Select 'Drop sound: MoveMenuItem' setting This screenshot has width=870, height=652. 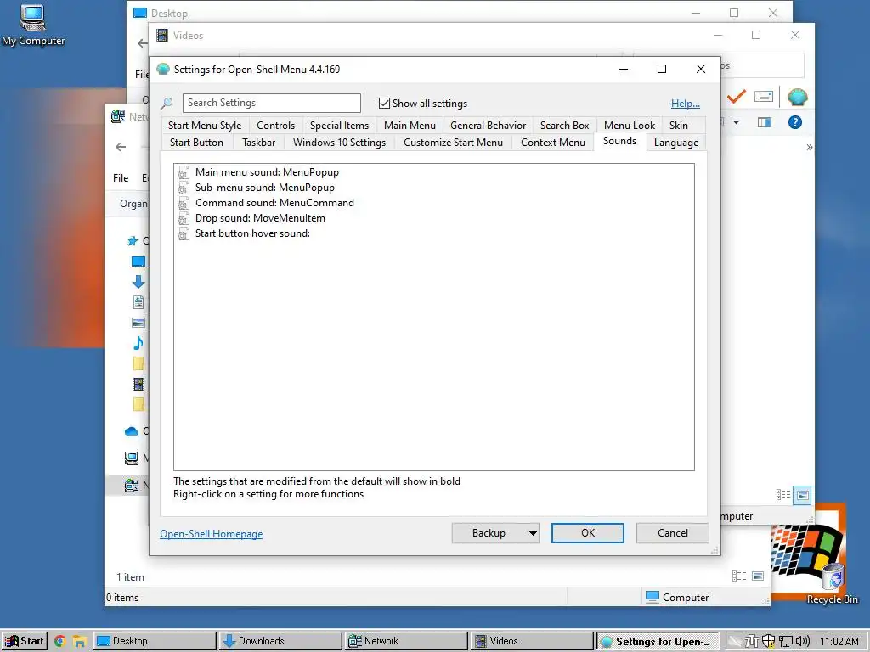[x=260, y=218]
